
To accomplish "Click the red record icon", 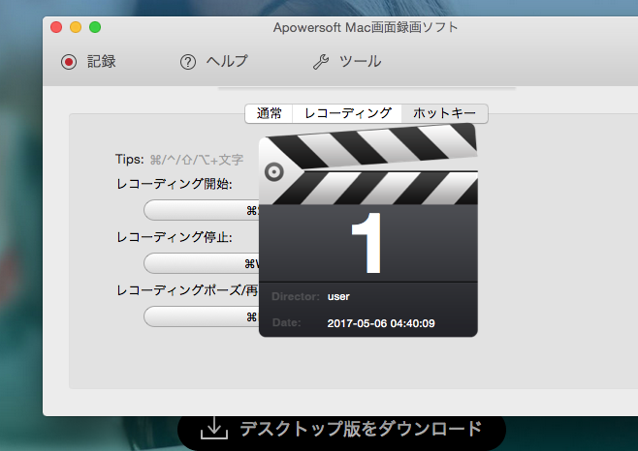I will point(69,62).
